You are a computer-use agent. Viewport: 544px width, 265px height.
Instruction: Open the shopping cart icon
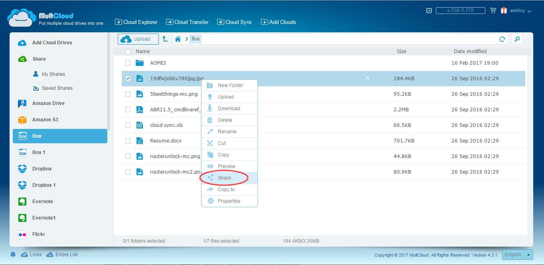click(493, 10)
